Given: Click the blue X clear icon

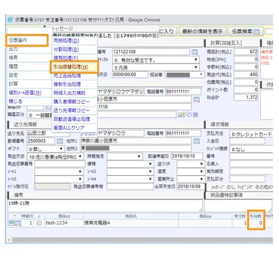Looking at the screenshot, I should (196, 114).
